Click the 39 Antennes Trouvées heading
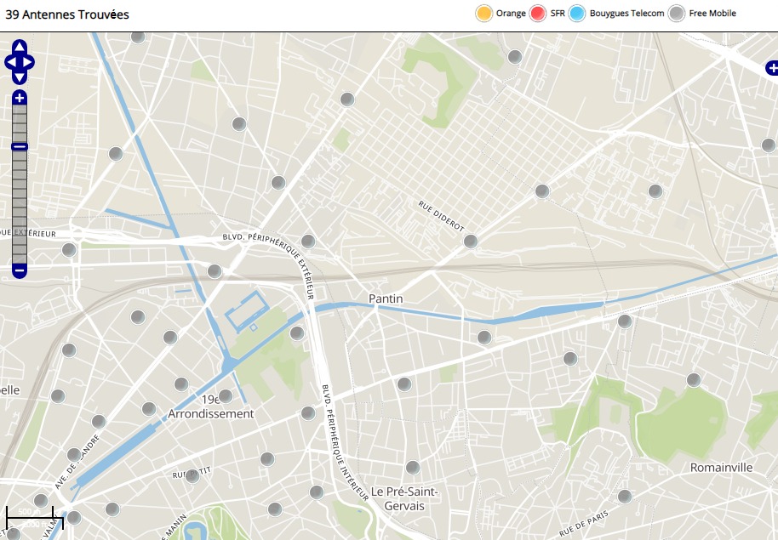This screenshot has height=540, width=778. [x=67, y=14]
